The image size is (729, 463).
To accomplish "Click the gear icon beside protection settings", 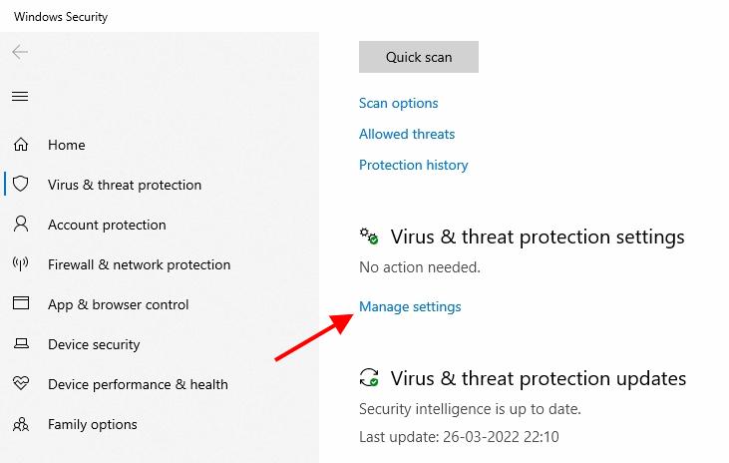I will click(x=369, y=236).
